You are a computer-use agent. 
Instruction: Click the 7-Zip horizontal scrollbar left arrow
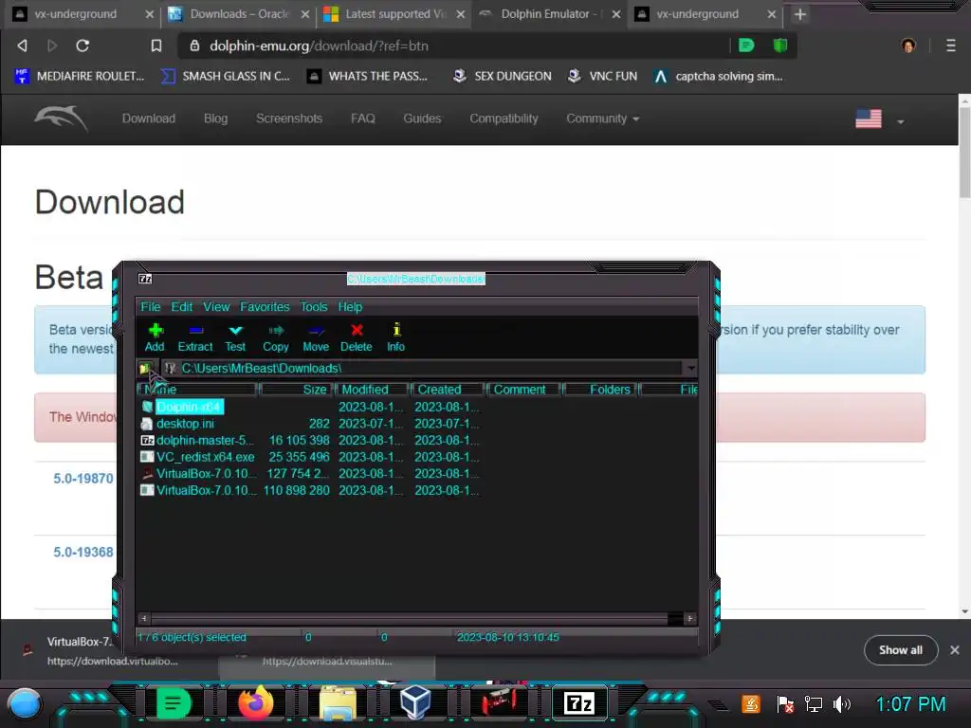(144, 618)
